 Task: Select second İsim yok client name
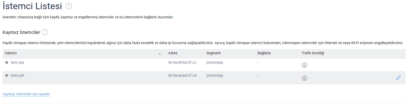17,75
